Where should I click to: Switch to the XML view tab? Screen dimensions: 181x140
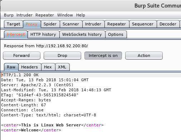point(62,67)
